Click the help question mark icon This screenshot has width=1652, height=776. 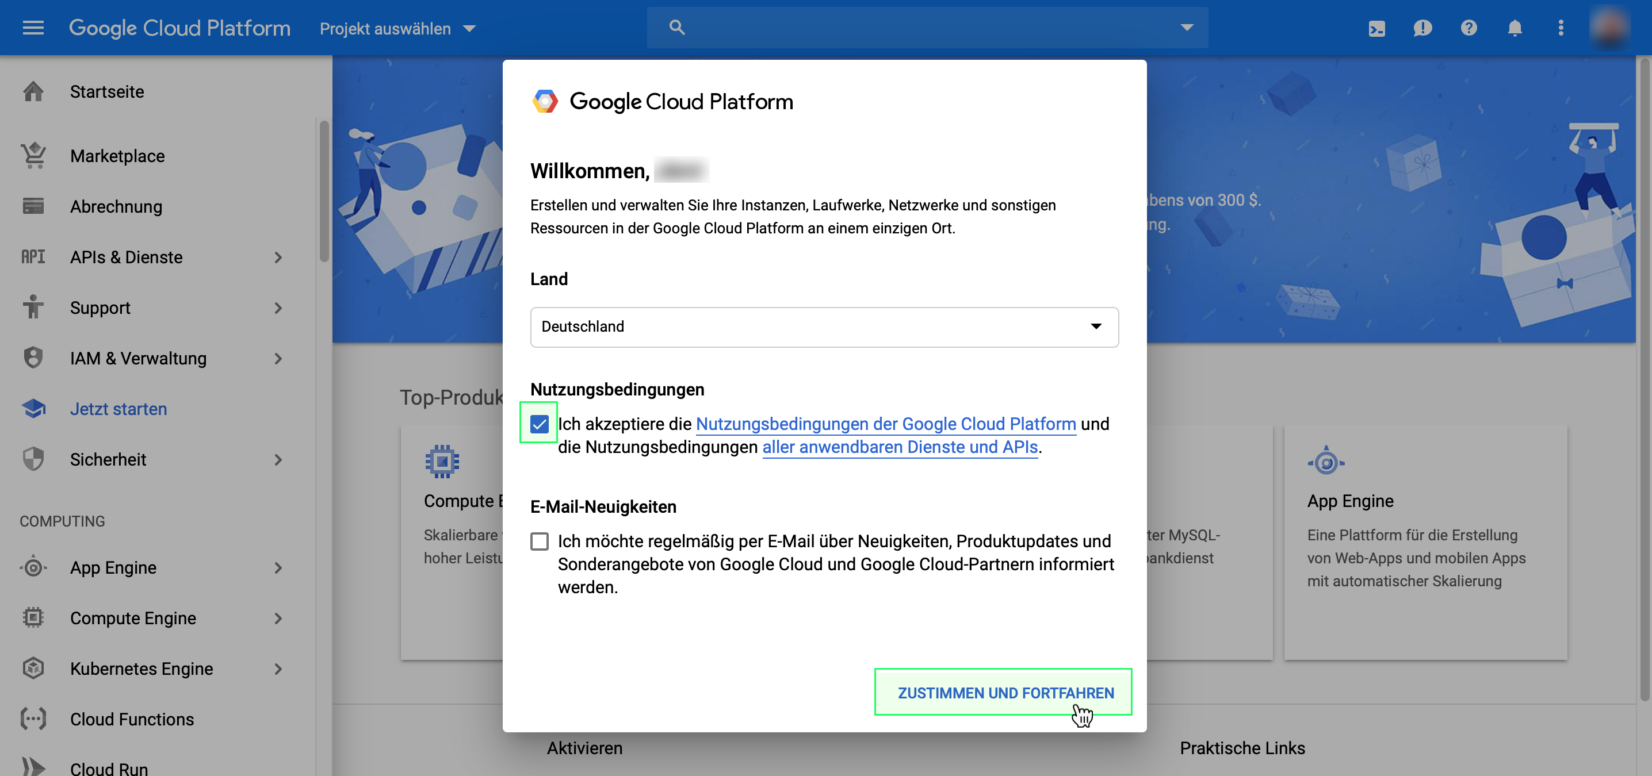click(1469, 28)
